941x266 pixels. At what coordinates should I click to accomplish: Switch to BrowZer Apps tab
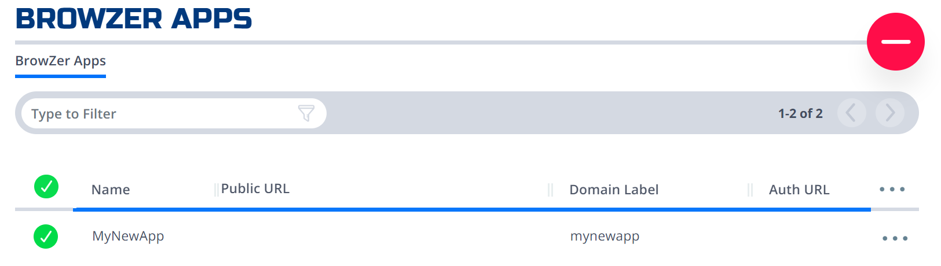60,61
